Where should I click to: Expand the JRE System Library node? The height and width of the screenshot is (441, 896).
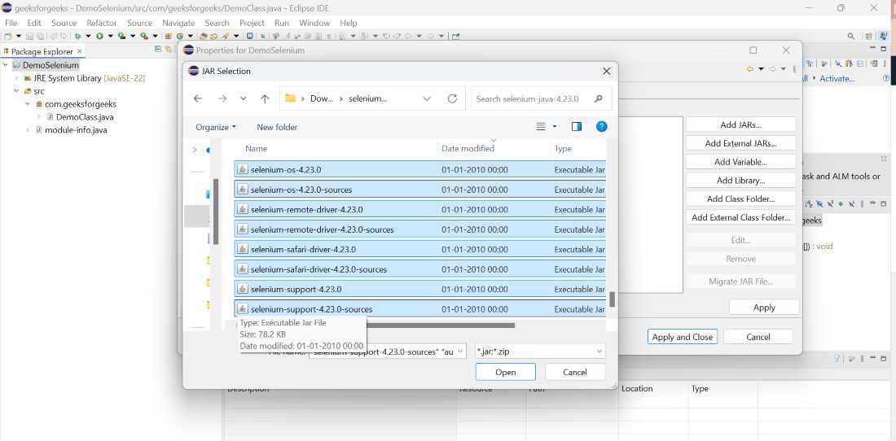click(16, 78)
